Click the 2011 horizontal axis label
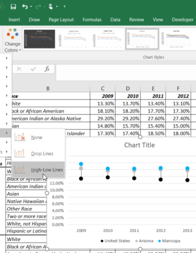 134,230
